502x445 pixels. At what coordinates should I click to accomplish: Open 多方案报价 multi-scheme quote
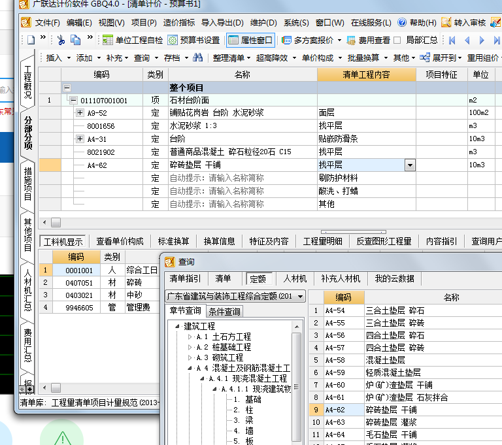click(x=311, y=40)
